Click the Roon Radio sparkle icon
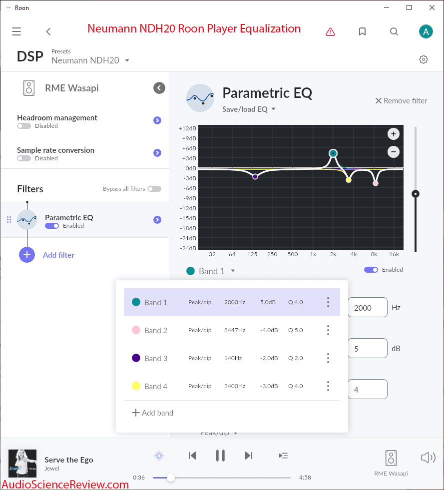This screenshot has width=444, height=490. (x=159, y=456)
